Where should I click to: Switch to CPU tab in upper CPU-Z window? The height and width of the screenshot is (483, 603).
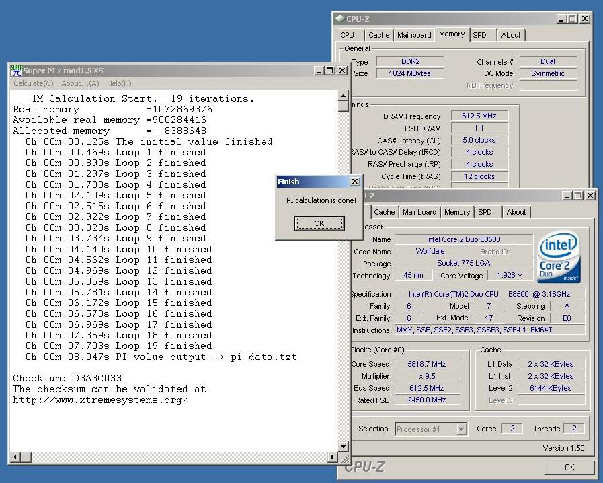point(348,35)
